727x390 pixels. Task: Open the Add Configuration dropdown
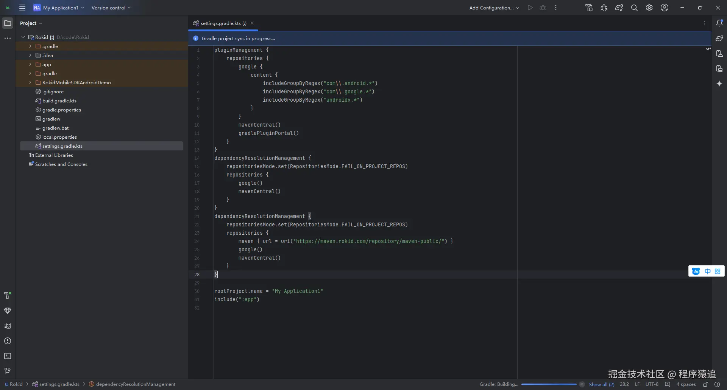(494, 8)
